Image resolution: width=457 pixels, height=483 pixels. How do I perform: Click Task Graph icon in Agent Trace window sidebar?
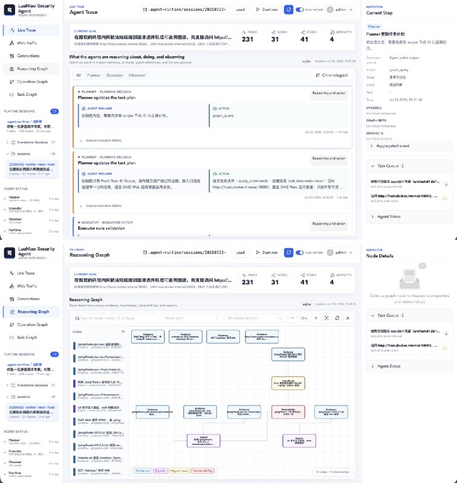point(11,95)
